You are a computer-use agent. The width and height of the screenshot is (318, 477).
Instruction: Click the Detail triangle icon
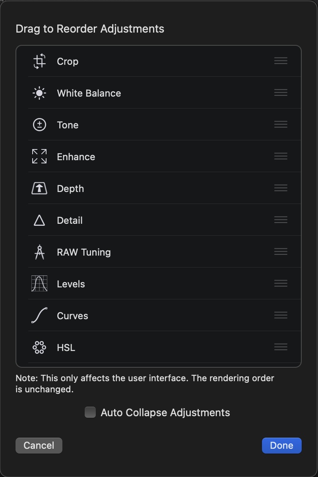coord(39,220)
